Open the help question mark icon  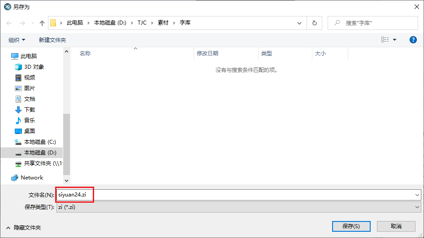point(413,40)
